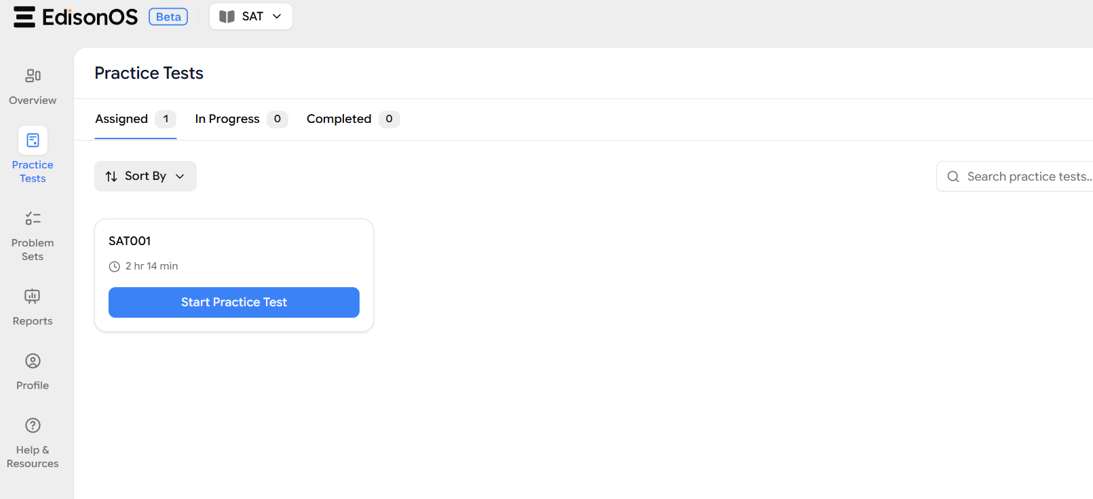Click the EdisonOS hamburger logo icon
This screenshot has width=1093, height=499.
pos(24,17)
